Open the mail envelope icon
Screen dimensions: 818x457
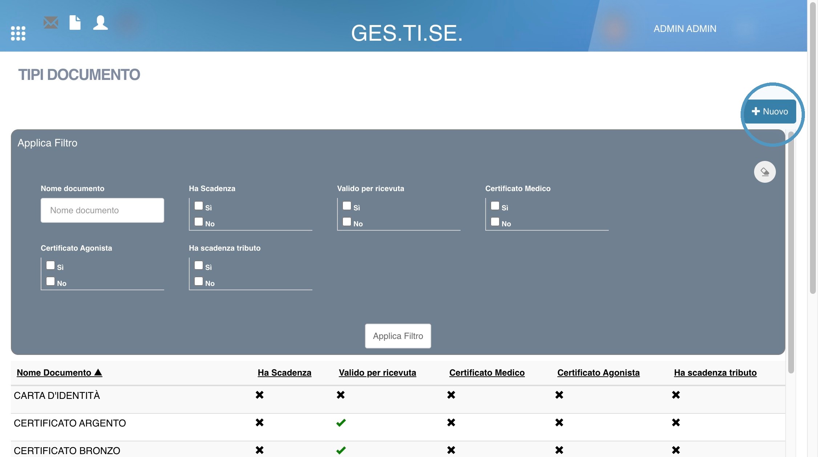point(51,23)
